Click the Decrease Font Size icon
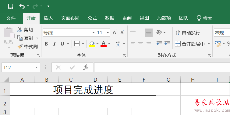 click(122, 32)
